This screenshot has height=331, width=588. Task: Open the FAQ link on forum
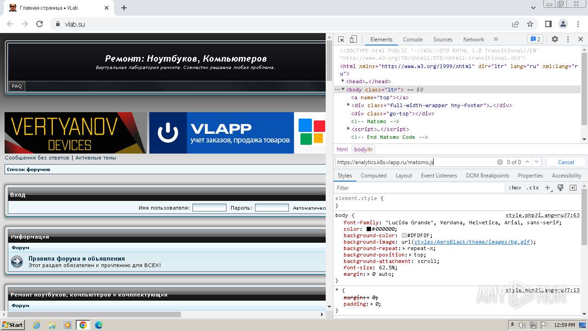point(17,86)
